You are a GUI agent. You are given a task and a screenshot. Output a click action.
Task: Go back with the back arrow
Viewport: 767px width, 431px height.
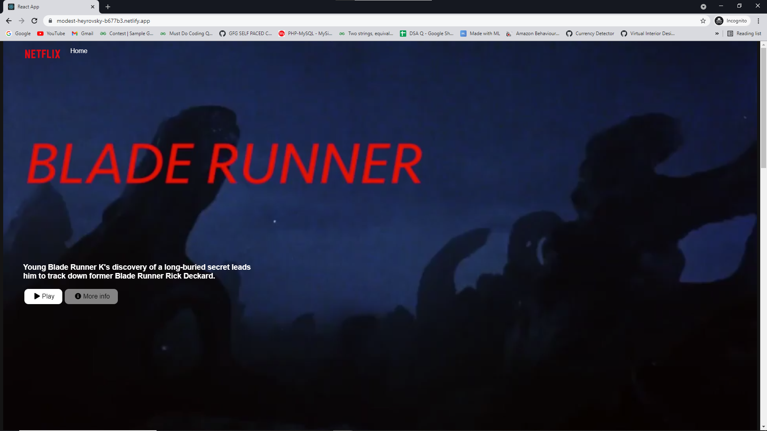pos(9,21)
